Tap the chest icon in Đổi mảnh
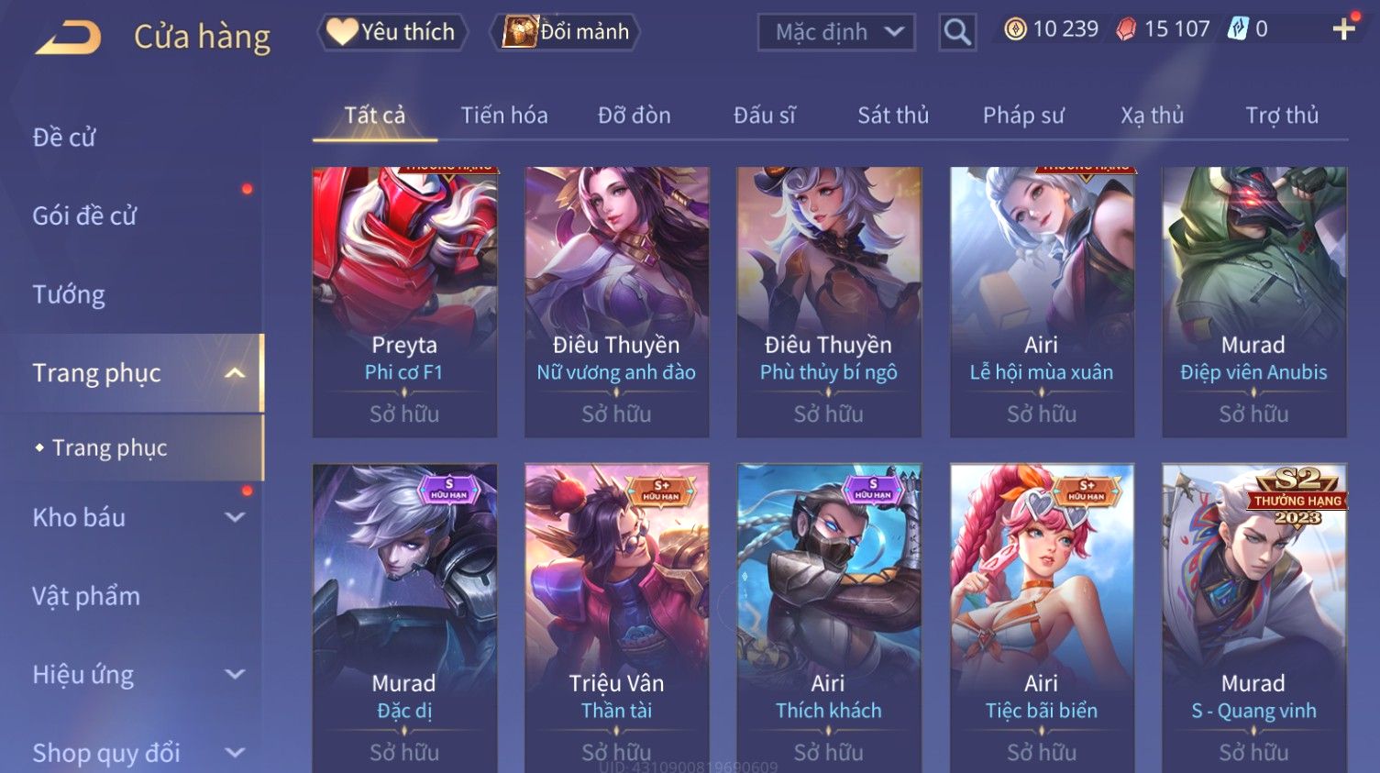The image size is (1380, 773). click(x=519, y=32)
